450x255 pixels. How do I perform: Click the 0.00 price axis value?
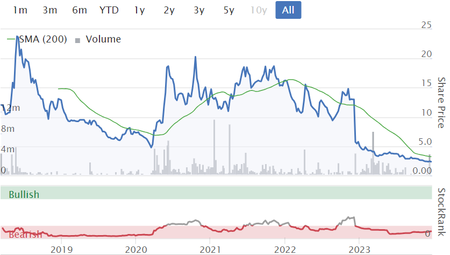point(422,171)
